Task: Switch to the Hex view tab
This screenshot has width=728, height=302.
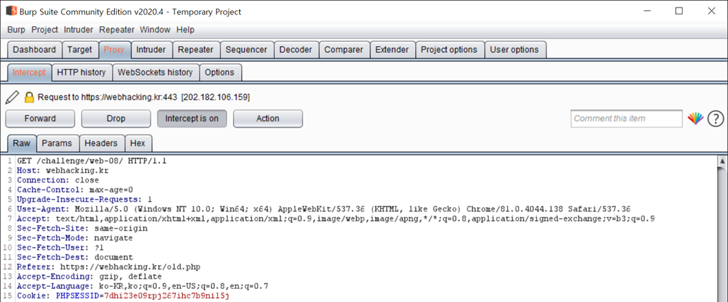Action: coord(138,143)
